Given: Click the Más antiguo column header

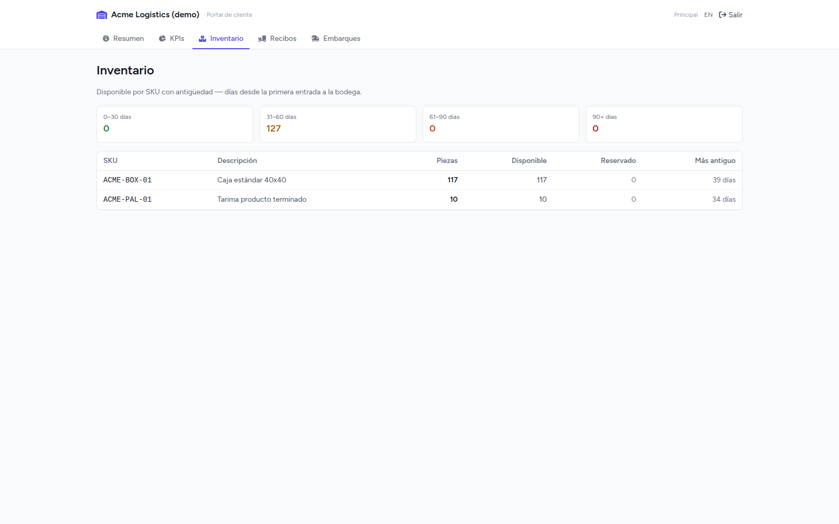Looking at the screenshot, I should [715, 161].
